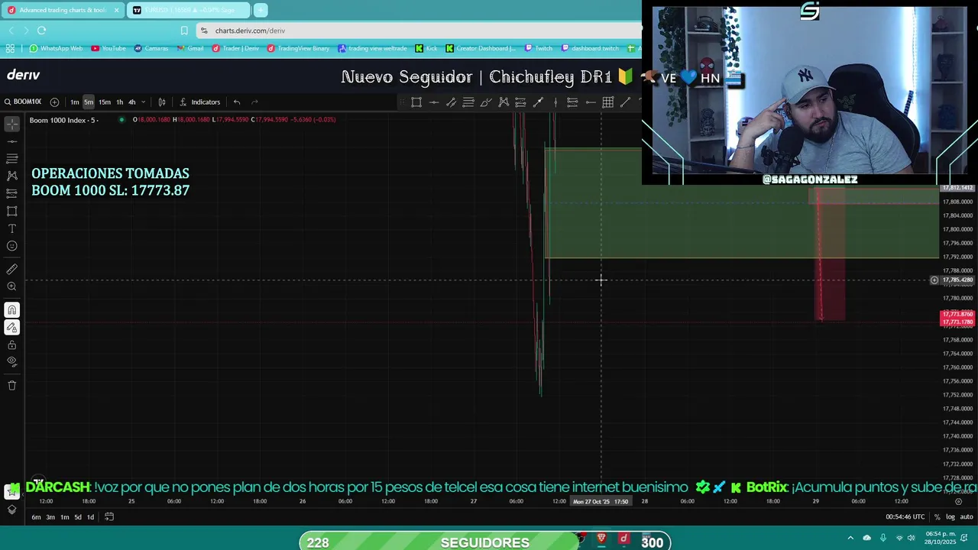Toggle lock all drawing tools
The image size is (978, 550).
pyautogui.click(x=11, y=345)
